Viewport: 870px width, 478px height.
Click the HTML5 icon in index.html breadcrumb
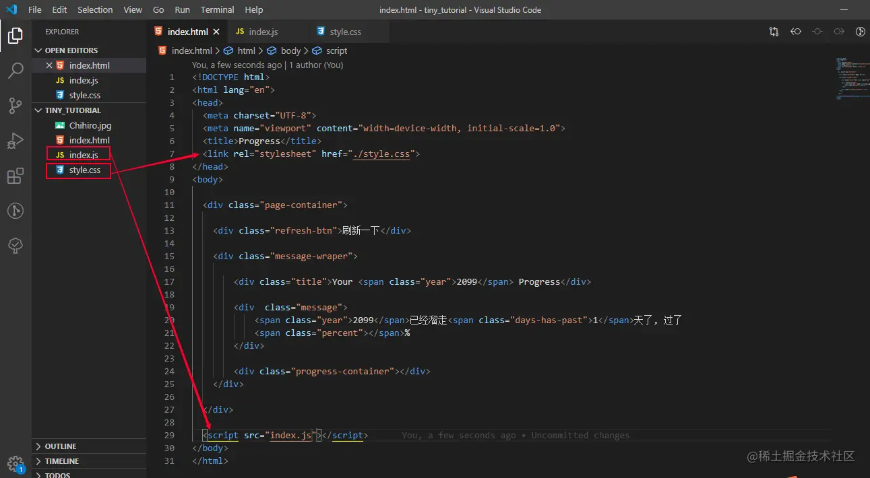click(162, 50)
